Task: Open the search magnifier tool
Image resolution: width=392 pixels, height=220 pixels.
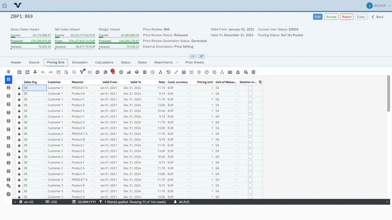Action: 74,72
